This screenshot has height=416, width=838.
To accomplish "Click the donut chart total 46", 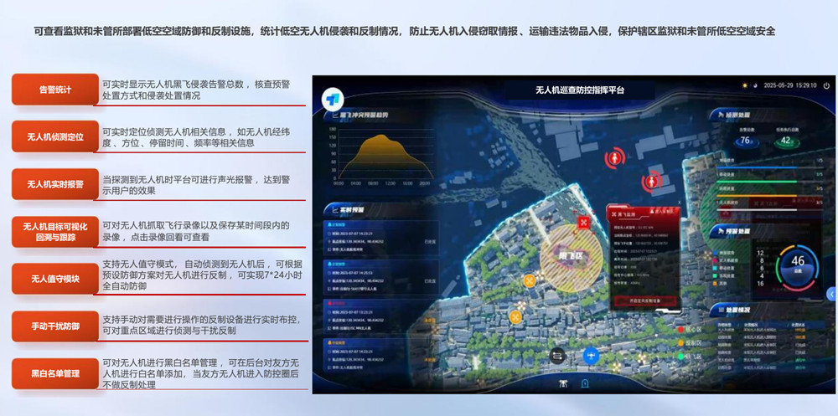I will pyautogui.click(x=798, y=260).
